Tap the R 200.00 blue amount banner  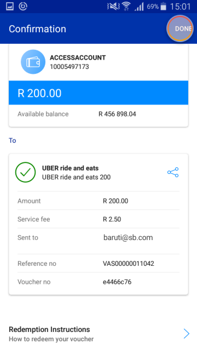[99, 93]
